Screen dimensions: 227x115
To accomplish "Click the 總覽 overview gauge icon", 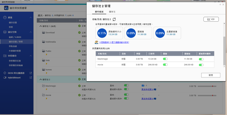I will 5,18.
